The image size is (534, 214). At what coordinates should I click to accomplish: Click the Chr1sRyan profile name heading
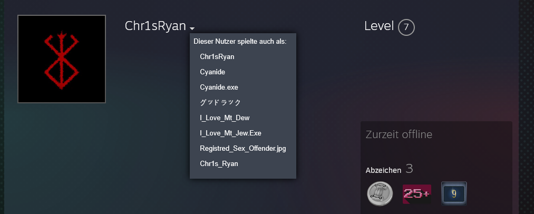tap(155, 26)
